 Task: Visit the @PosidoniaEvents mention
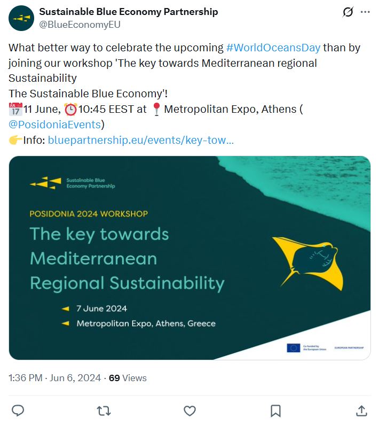pos(55,125)
